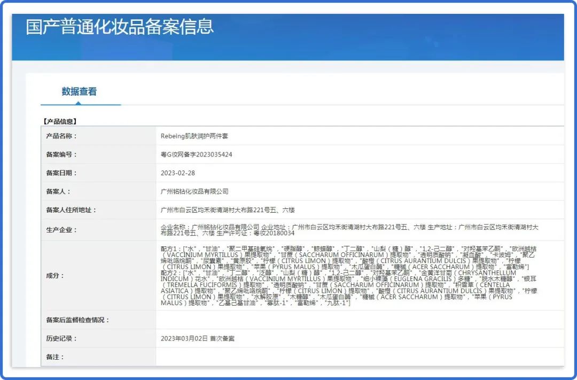The width and height of the screenshot is (577, 380).
Task: Click the 备案人 row label
Action: [58, 191]
